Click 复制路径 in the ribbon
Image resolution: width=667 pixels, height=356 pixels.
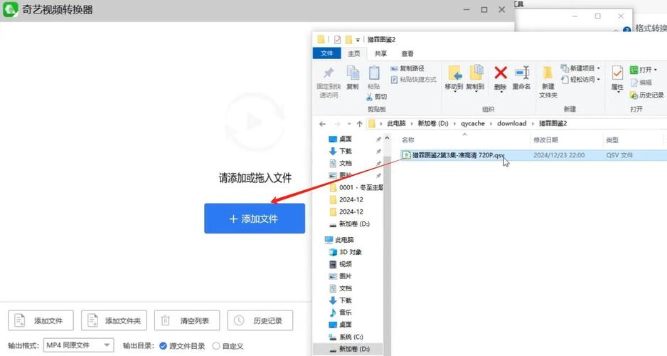[407, 68]
